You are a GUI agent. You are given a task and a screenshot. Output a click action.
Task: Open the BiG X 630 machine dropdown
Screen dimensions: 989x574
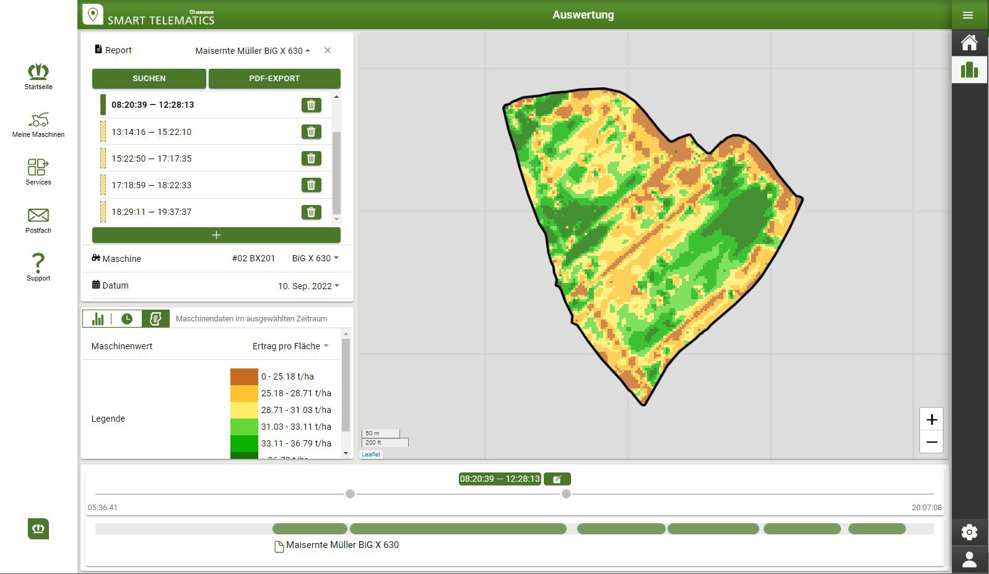(x=315, y=258)
